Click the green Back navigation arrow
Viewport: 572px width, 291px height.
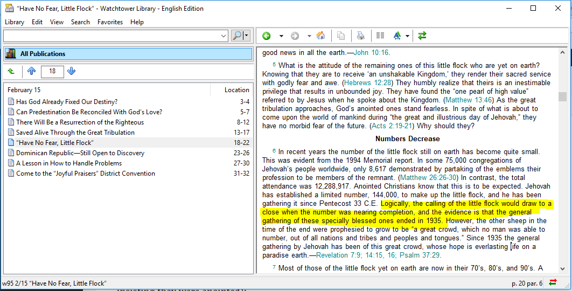(x=267, y=36)
